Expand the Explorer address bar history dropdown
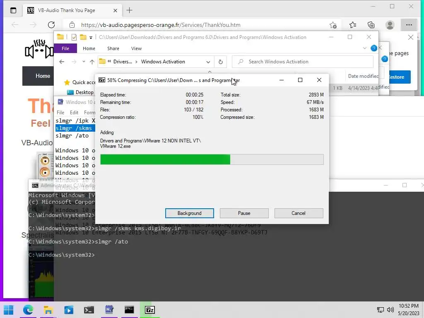This screenshot has height=318, width=424. pyautogui.click(x=208, y=62)
